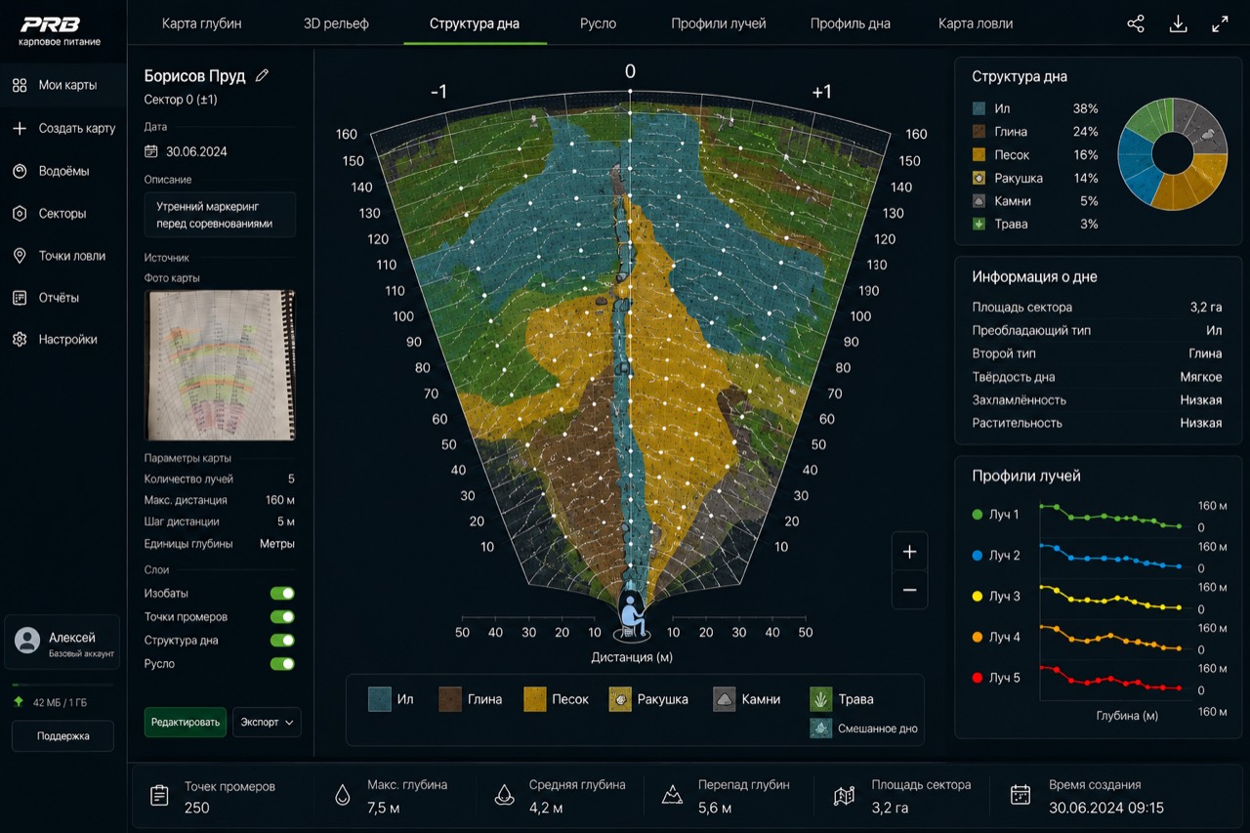This screenshot has width=1250, height=833.
Task: Select Луч 5 profile row
Action: tap(1101, 678)
